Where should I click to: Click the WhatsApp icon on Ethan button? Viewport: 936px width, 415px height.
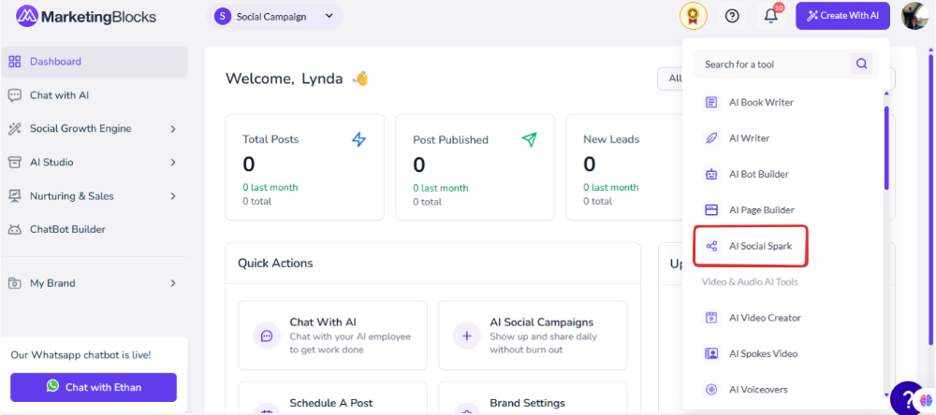pyautogui.click(x=53, y=386)
